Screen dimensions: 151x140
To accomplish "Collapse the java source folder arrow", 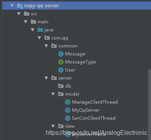I will [33, 30].
